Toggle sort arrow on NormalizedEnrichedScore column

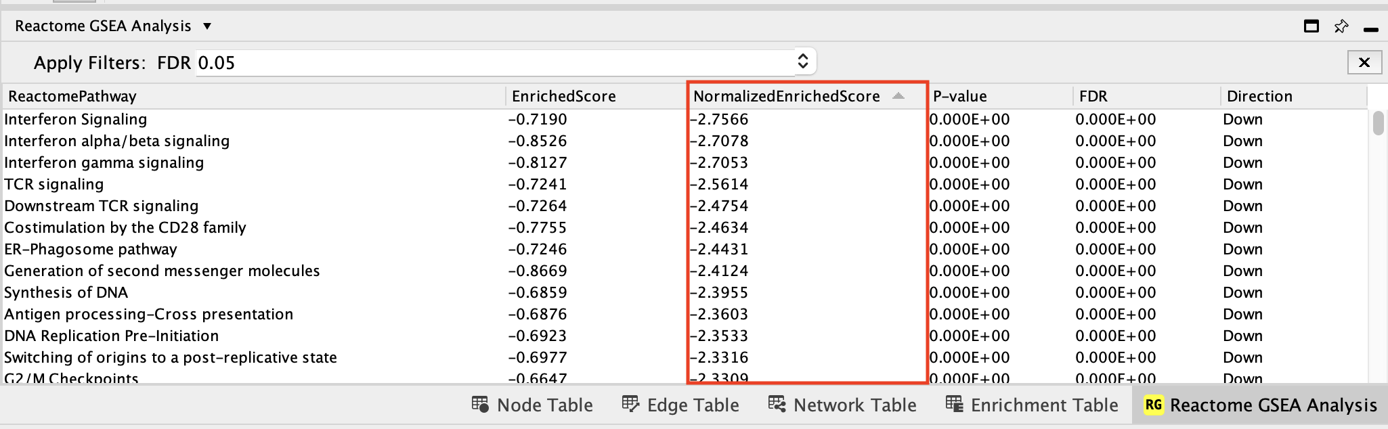[898, 96]
